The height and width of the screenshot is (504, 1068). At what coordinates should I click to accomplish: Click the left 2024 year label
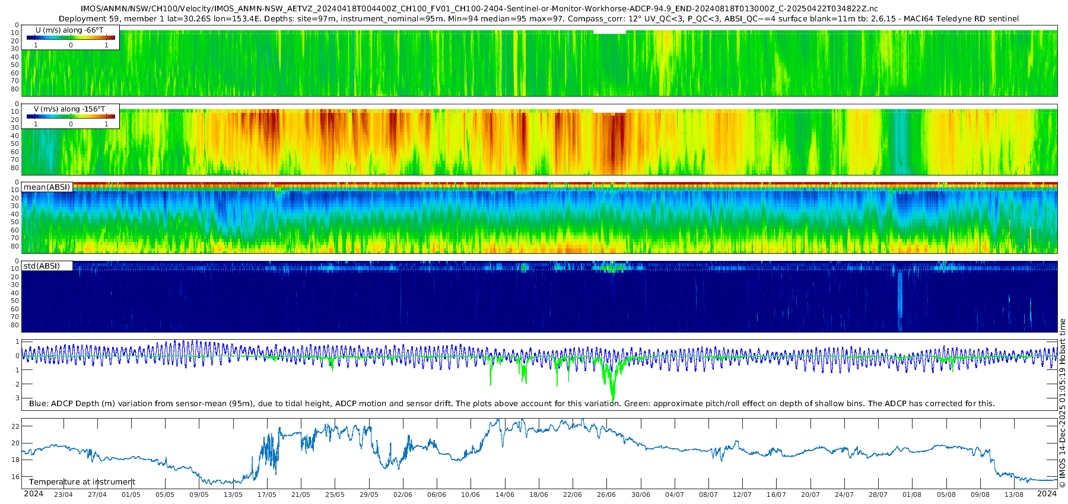click(x=33, y=494)
